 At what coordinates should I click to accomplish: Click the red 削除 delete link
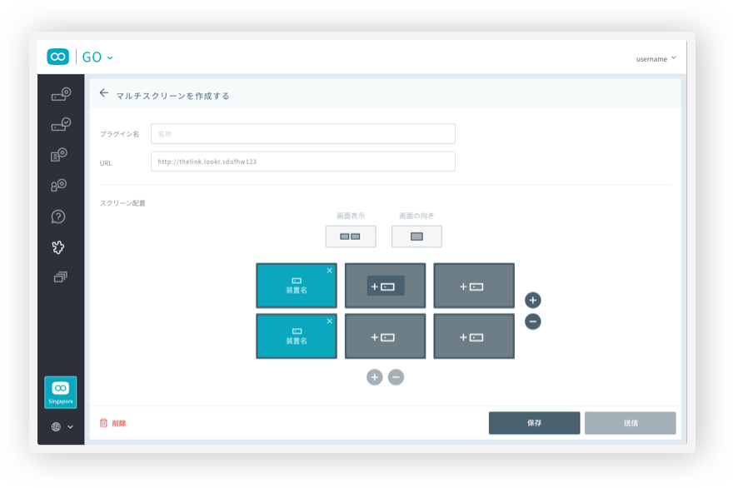pos(113,423)
